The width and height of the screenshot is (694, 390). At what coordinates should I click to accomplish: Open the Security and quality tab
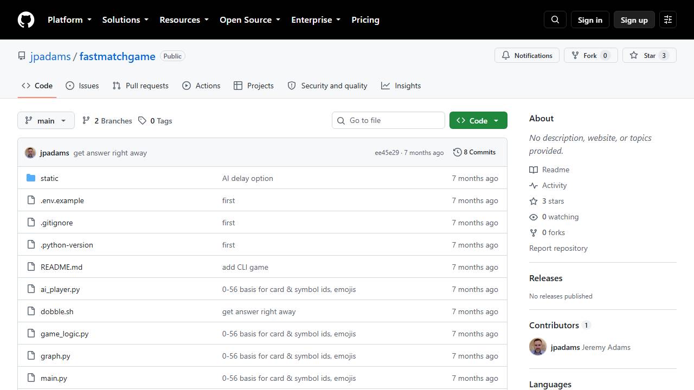tap(327, 86)
